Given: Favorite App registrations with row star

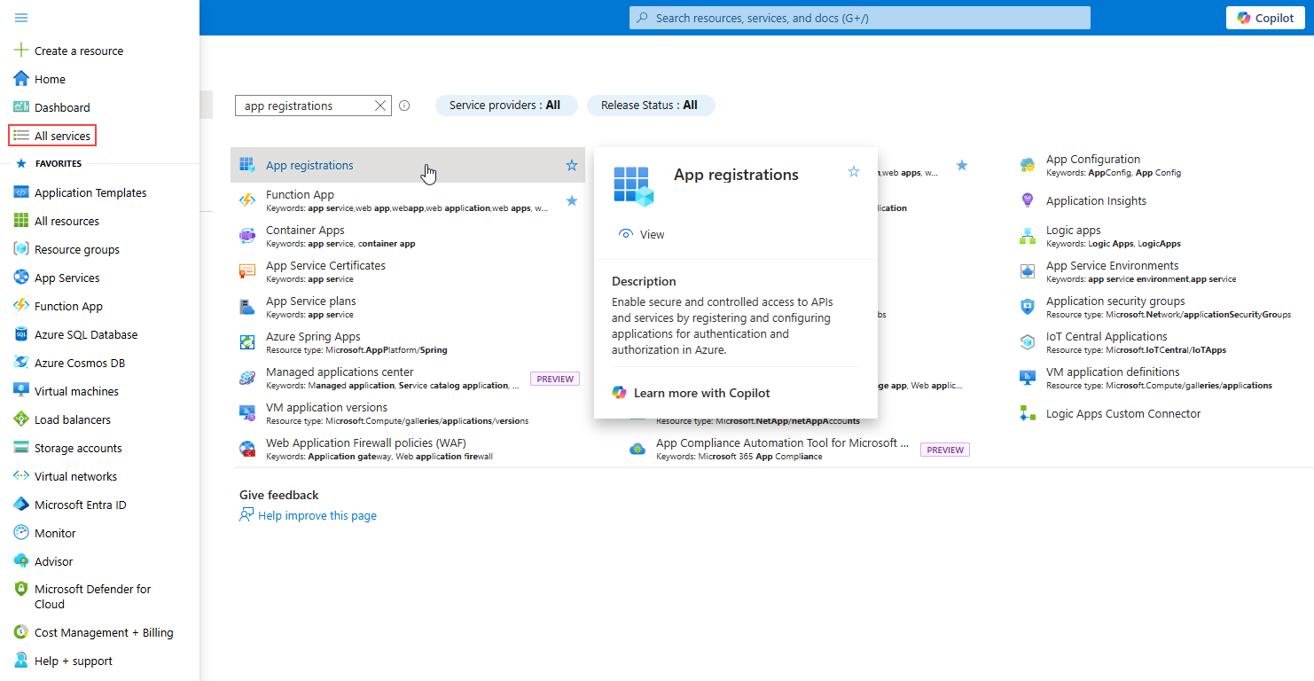Looking at the screenshot, I should pyautogui.click(x=572, y=165).
